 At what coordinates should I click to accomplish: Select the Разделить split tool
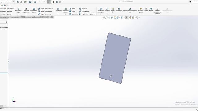(x=119, y=10)
